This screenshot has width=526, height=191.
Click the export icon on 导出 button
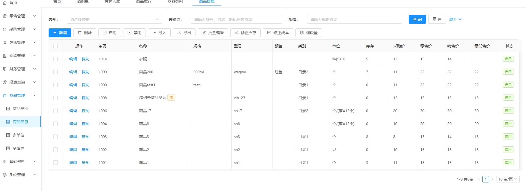pyautogui.click(x=179, y=33)
